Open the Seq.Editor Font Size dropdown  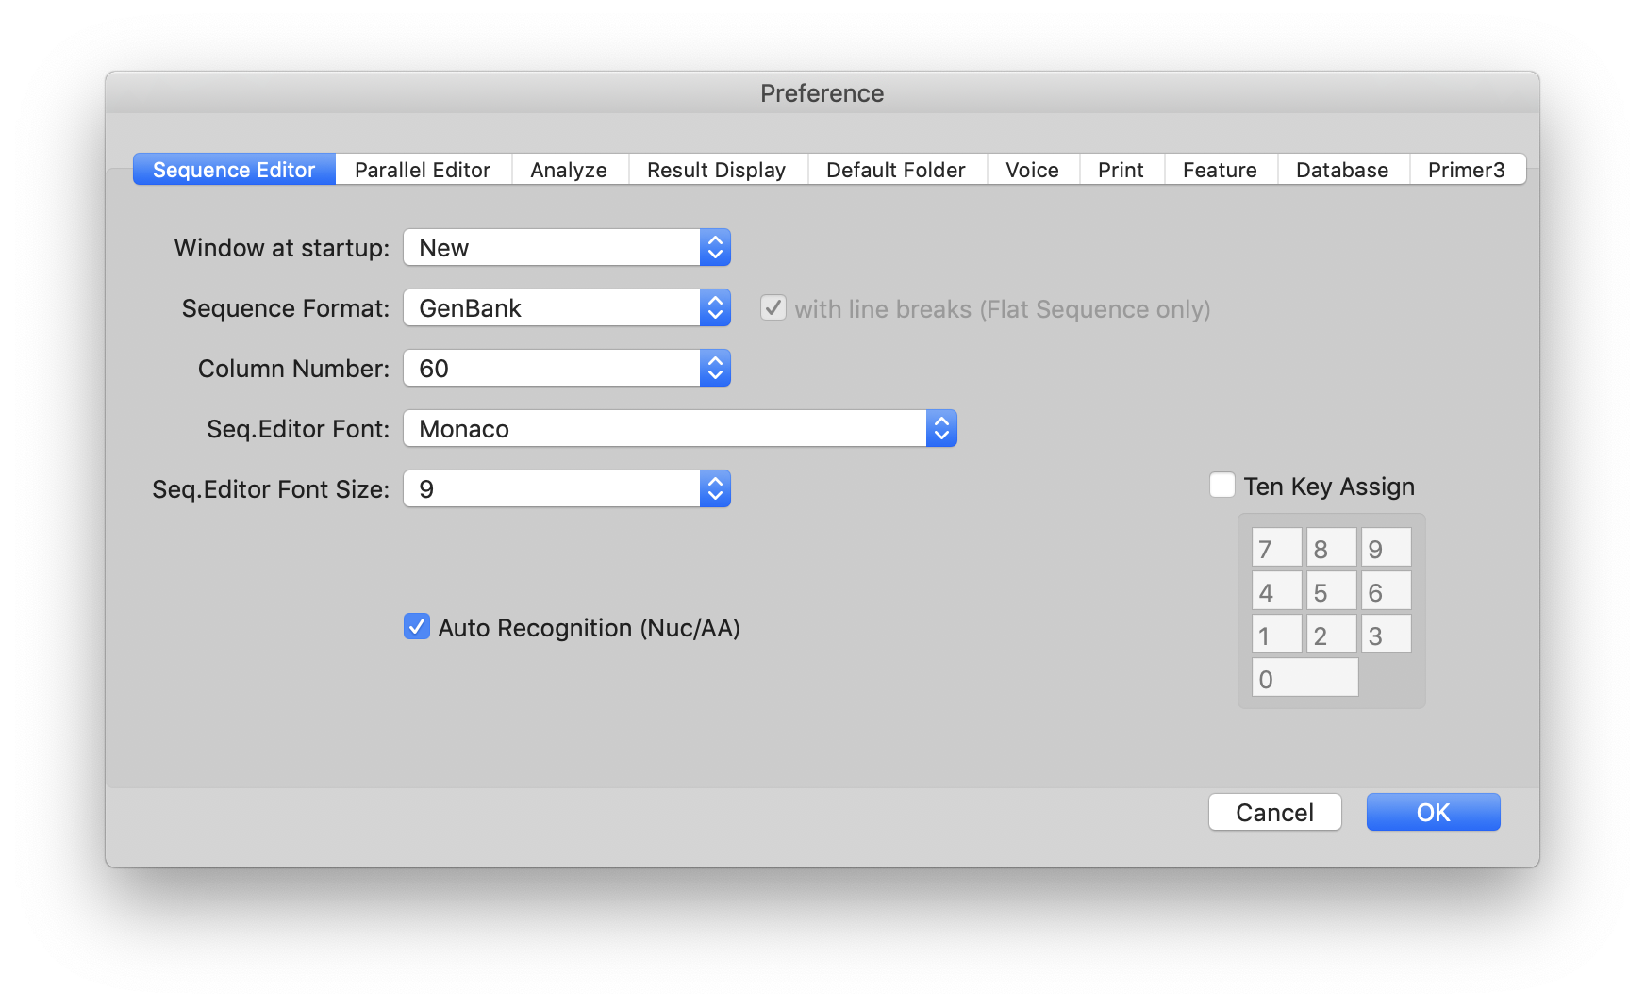(x=566, y=489)
